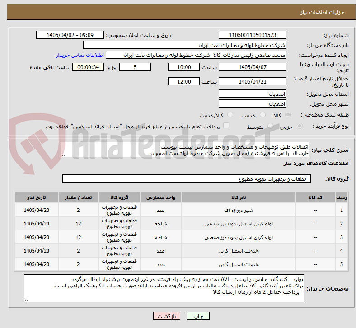Select the خدمت radio button
356x328 pixels.
(262, 115)
